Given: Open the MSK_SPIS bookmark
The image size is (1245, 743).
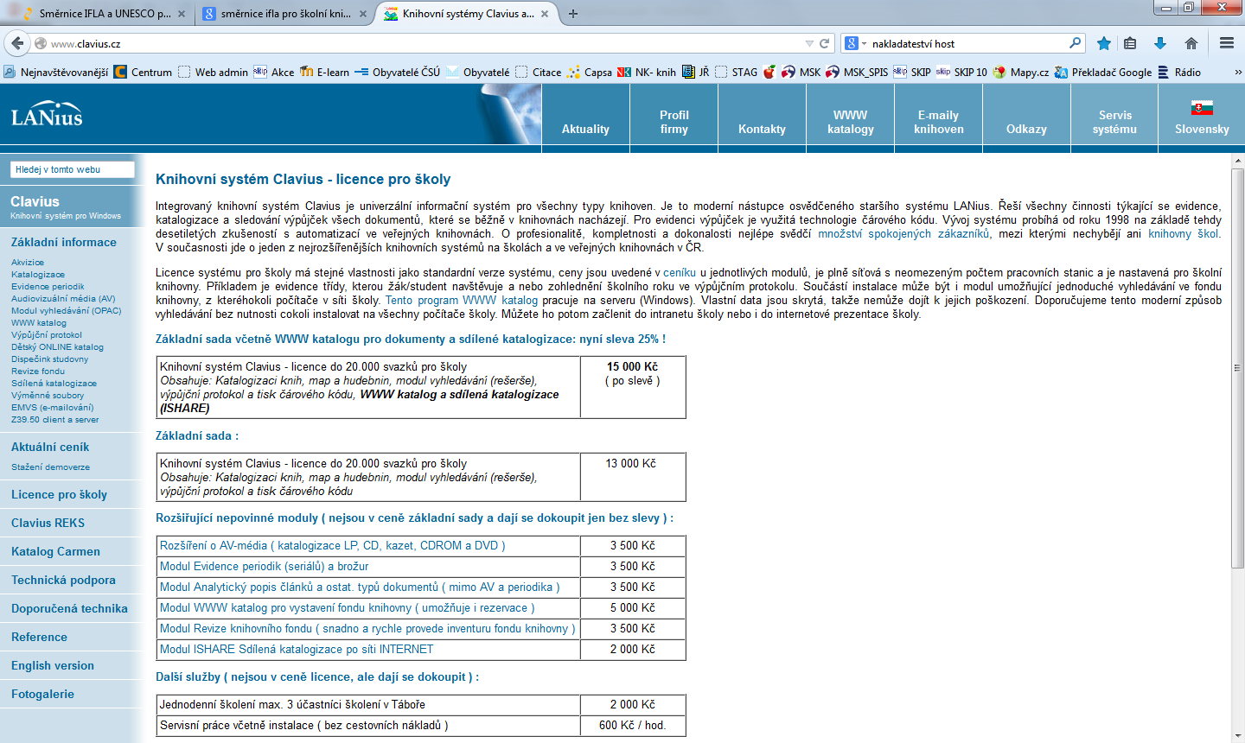Looking at the screenshot, I should coord(857,72).
